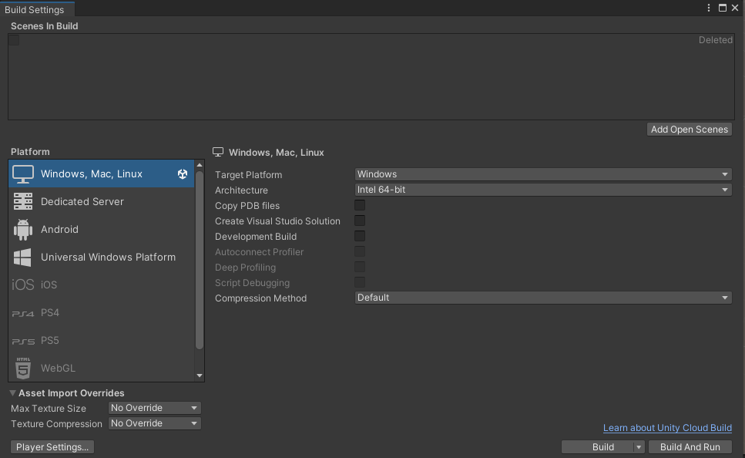Click the platform list scrollbar down arrow
The width and height of the screenshot is (745, 458).
200,375
